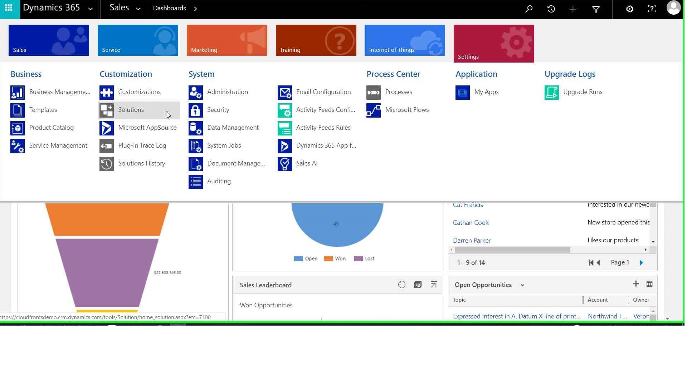This screenshot has height=386, width=687.
Task: Open the Microsoft Flows icon
Action: click(373, 110)
